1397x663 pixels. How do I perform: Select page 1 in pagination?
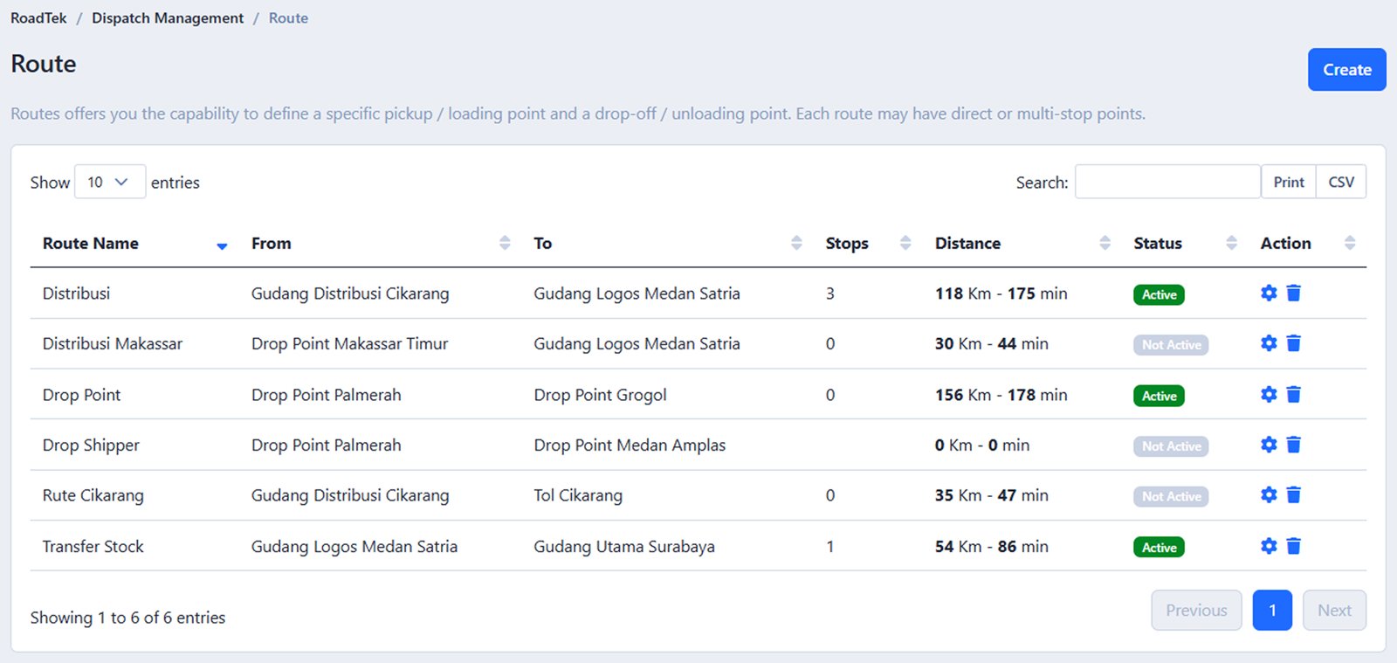(1272, 611)
